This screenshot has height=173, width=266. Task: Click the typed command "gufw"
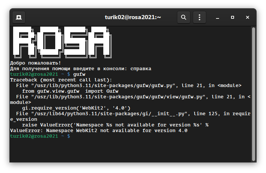[79, 74]
